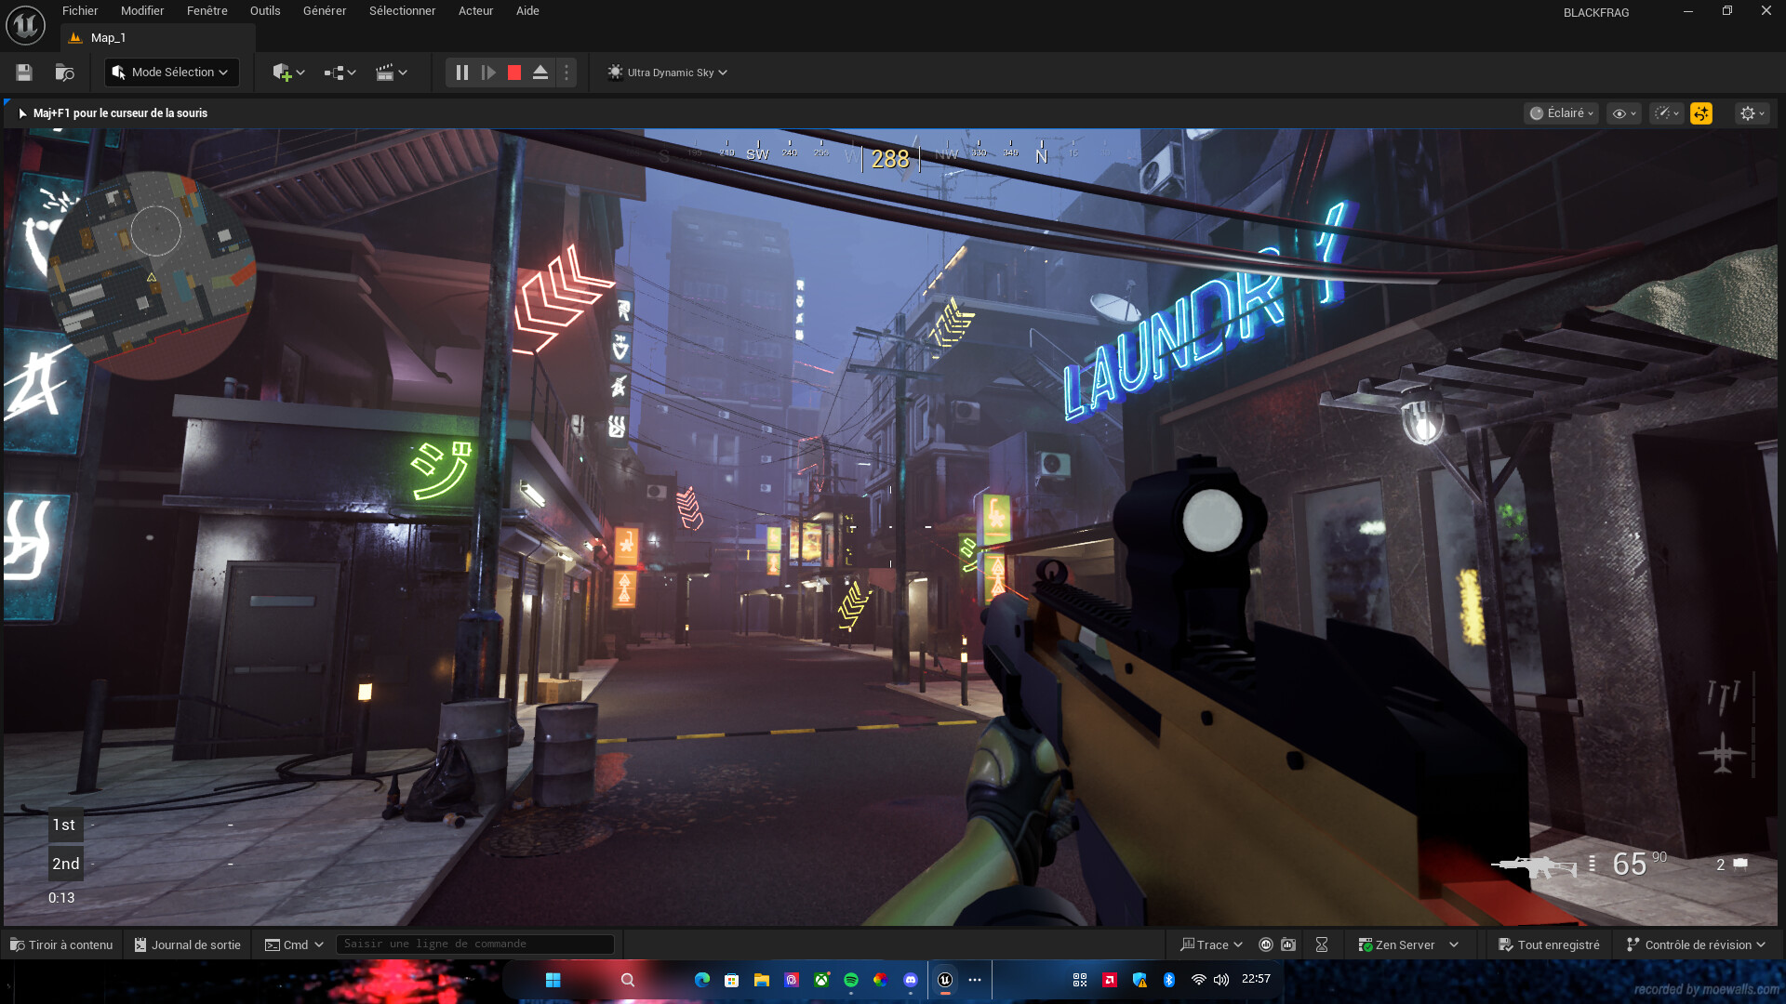Open the Éclairé view mode dropdown

click(x=1561, y=112)
